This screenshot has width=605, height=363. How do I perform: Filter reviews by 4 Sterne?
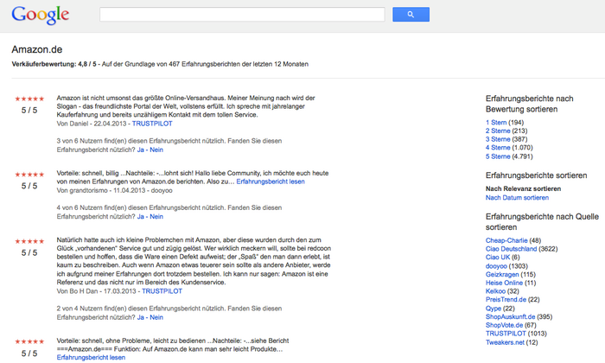click(x=500, y=148)
